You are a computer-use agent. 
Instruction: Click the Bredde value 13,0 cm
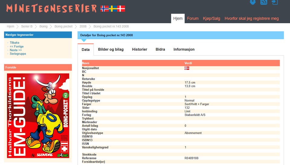[x=190, y=86]
